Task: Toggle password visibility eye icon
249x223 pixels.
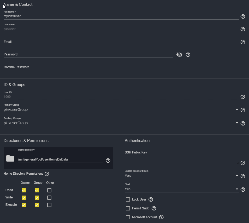Action: pyautogui.click(x=179, y=55)
